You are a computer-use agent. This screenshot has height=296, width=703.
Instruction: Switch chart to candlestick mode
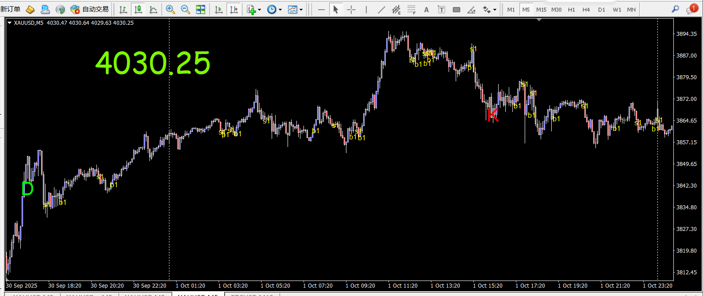click(x=138, y=9)
